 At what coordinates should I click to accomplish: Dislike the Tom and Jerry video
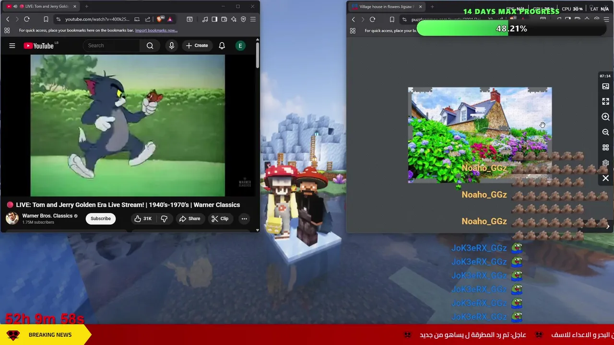coord(164,218)
